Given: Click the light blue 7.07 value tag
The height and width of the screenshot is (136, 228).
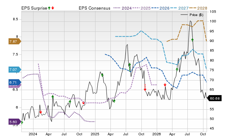Looking at the screenshot, I should pos(15,69).
